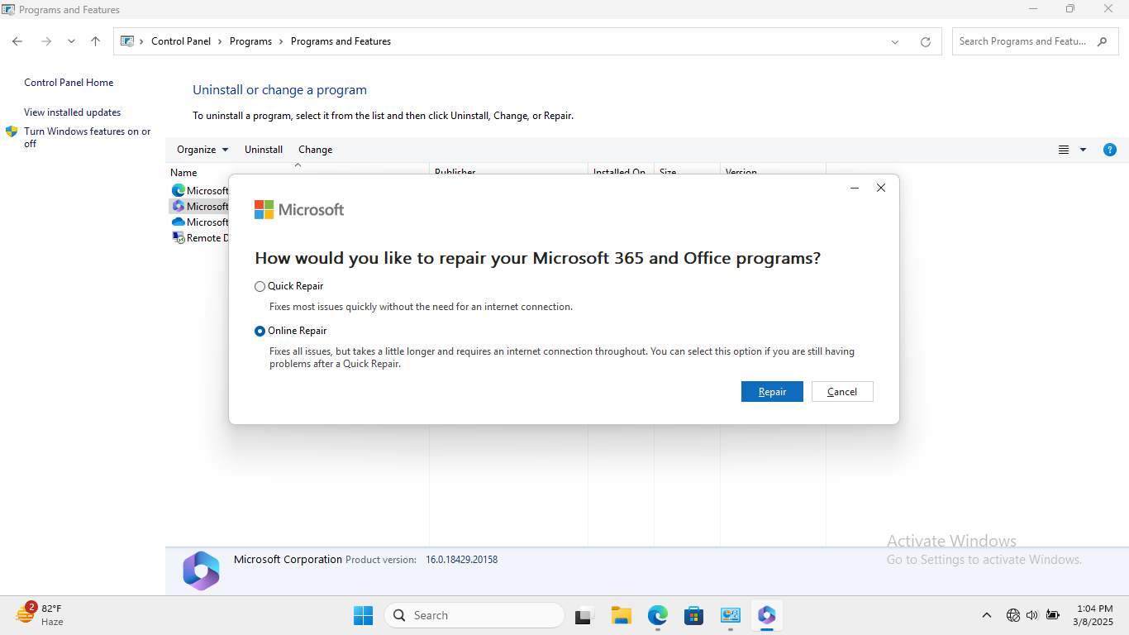Click the Microsoft 365 icon in details pane
The height and width of the screenshot is (635, 1129).
[201, 571]
